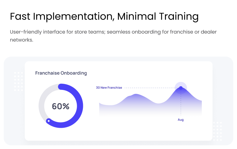Click the white knob on the donut ring

[49, 121]
